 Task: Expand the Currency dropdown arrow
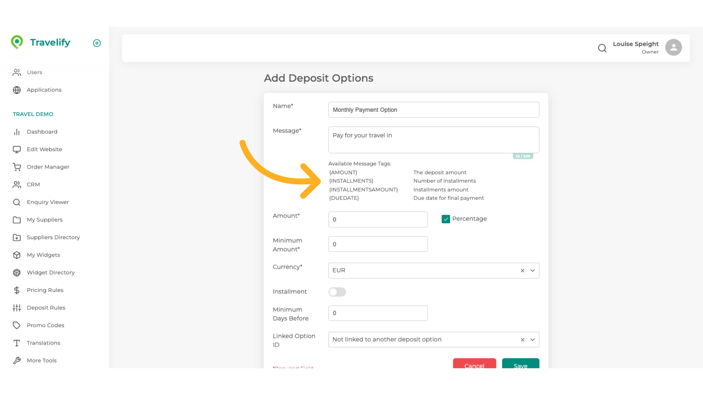click(x=532, y=271)
